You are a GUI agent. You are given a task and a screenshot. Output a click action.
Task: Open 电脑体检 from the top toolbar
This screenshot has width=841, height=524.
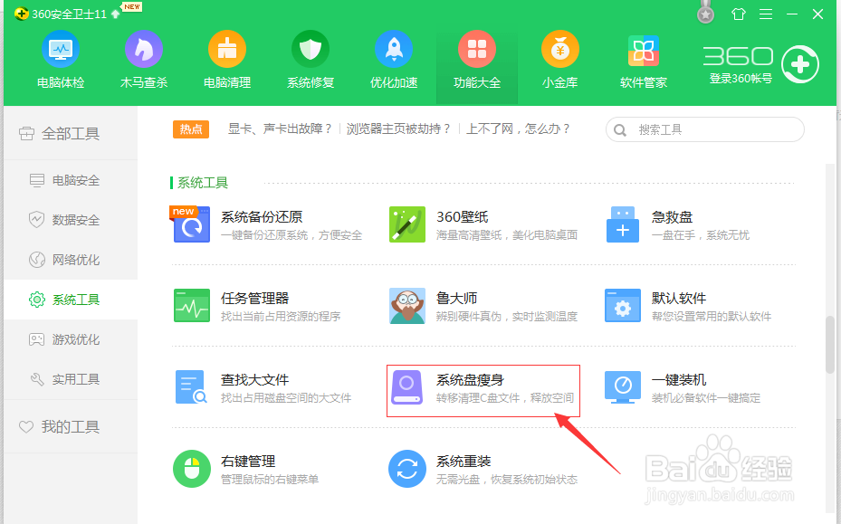point(61,60)
